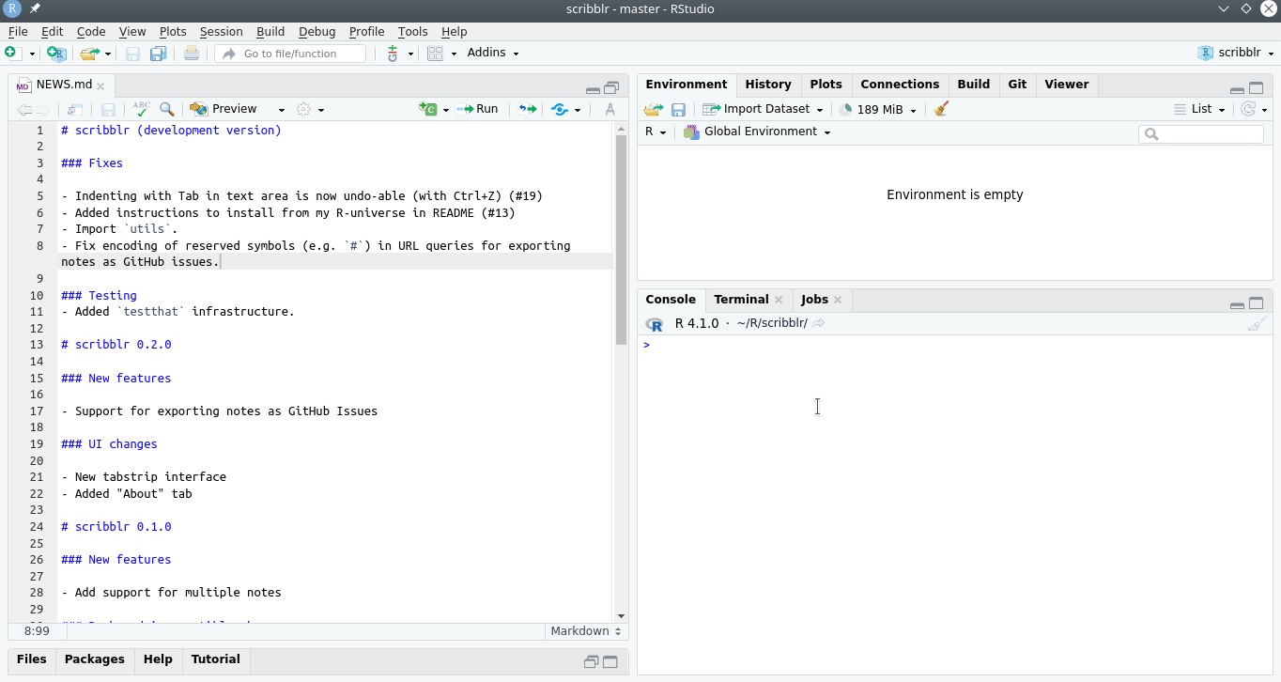Close the Jobs tab
This screenshot has height=682, width=1281.
point(838,300)
